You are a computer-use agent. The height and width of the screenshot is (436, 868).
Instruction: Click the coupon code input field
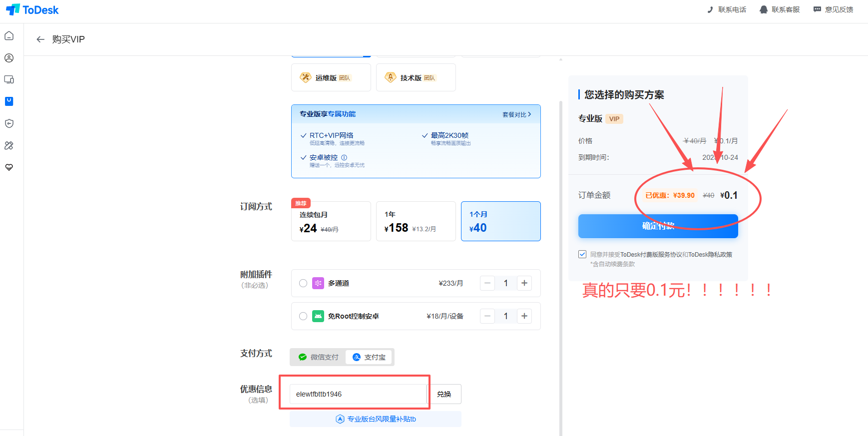[358, 394]
